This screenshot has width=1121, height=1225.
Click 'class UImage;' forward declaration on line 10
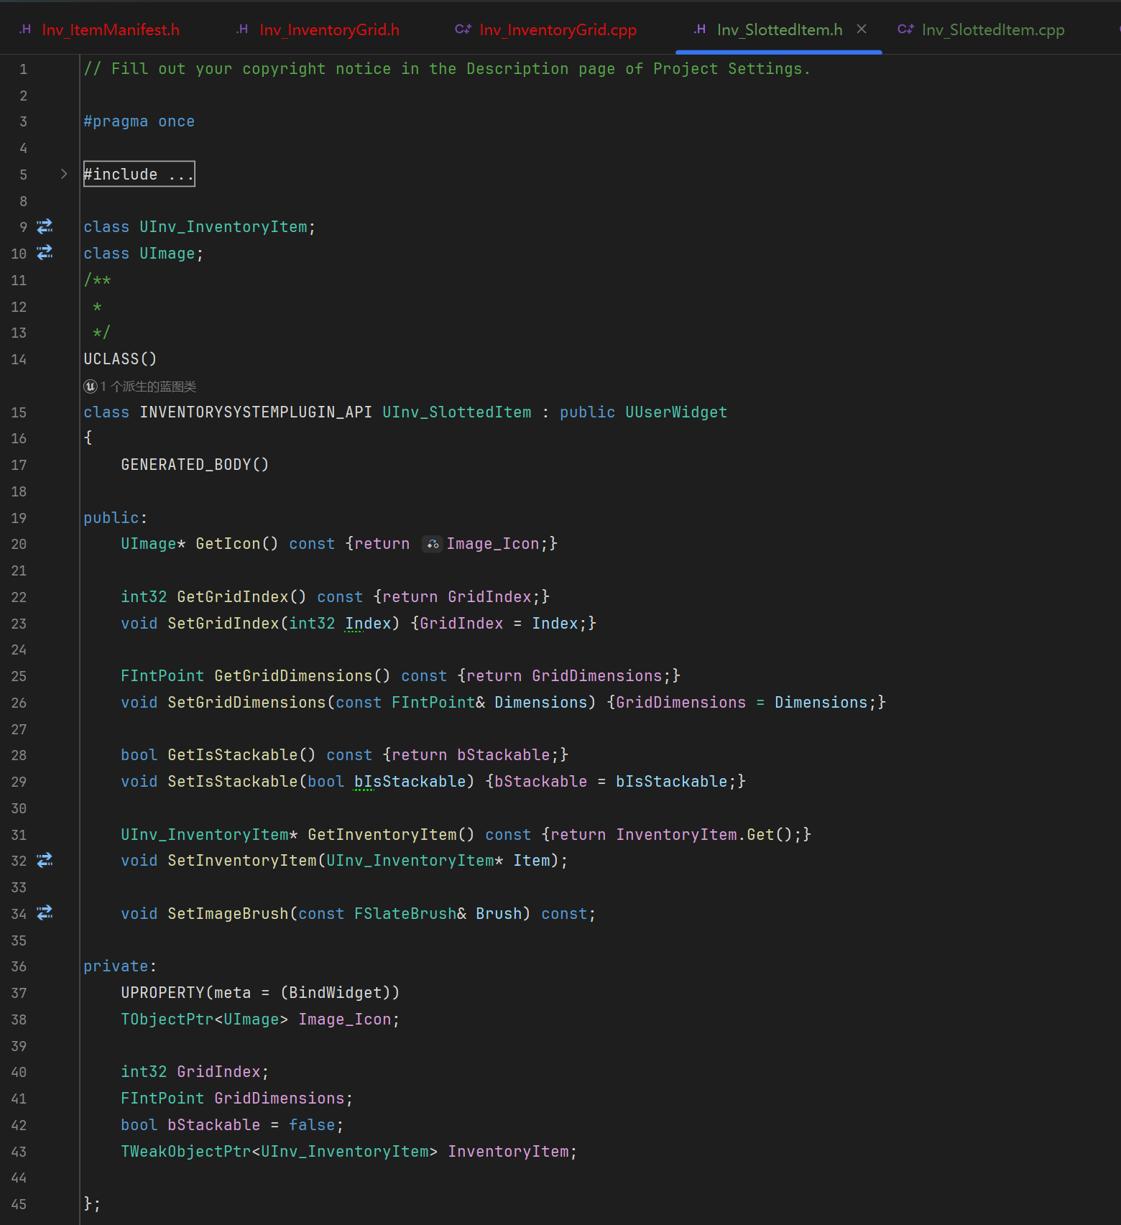(x=143, y=254)
